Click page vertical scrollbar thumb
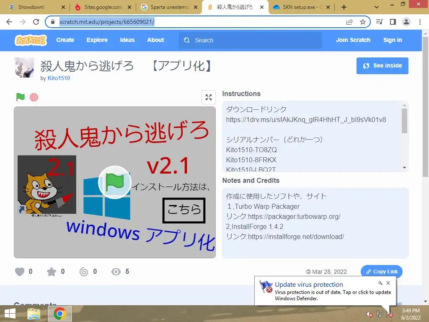The width and height of the screenshot is (429, 322). point(425,106)
